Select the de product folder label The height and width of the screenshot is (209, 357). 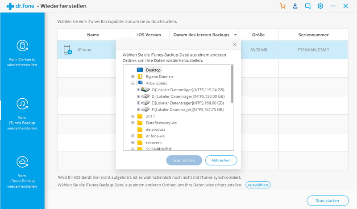point(155,129)
